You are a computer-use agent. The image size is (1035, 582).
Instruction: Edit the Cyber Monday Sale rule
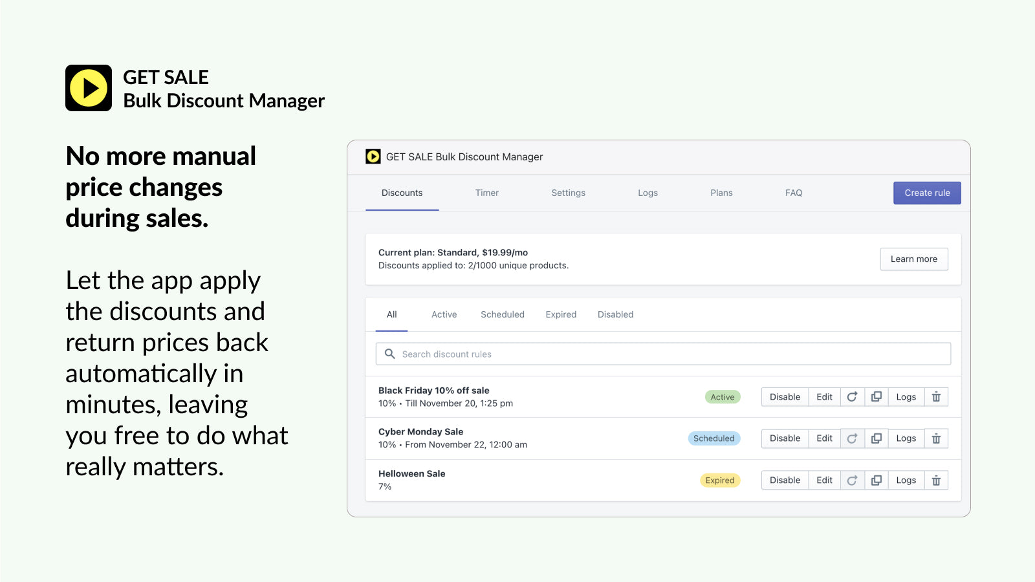[824, 438]
